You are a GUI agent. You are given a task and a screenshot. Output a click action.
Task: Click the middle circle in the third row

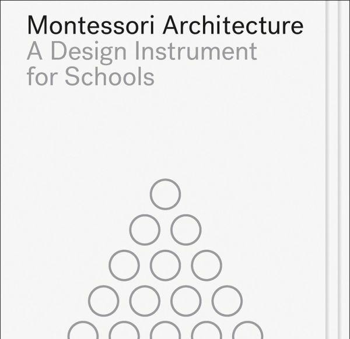click(165, 265)
